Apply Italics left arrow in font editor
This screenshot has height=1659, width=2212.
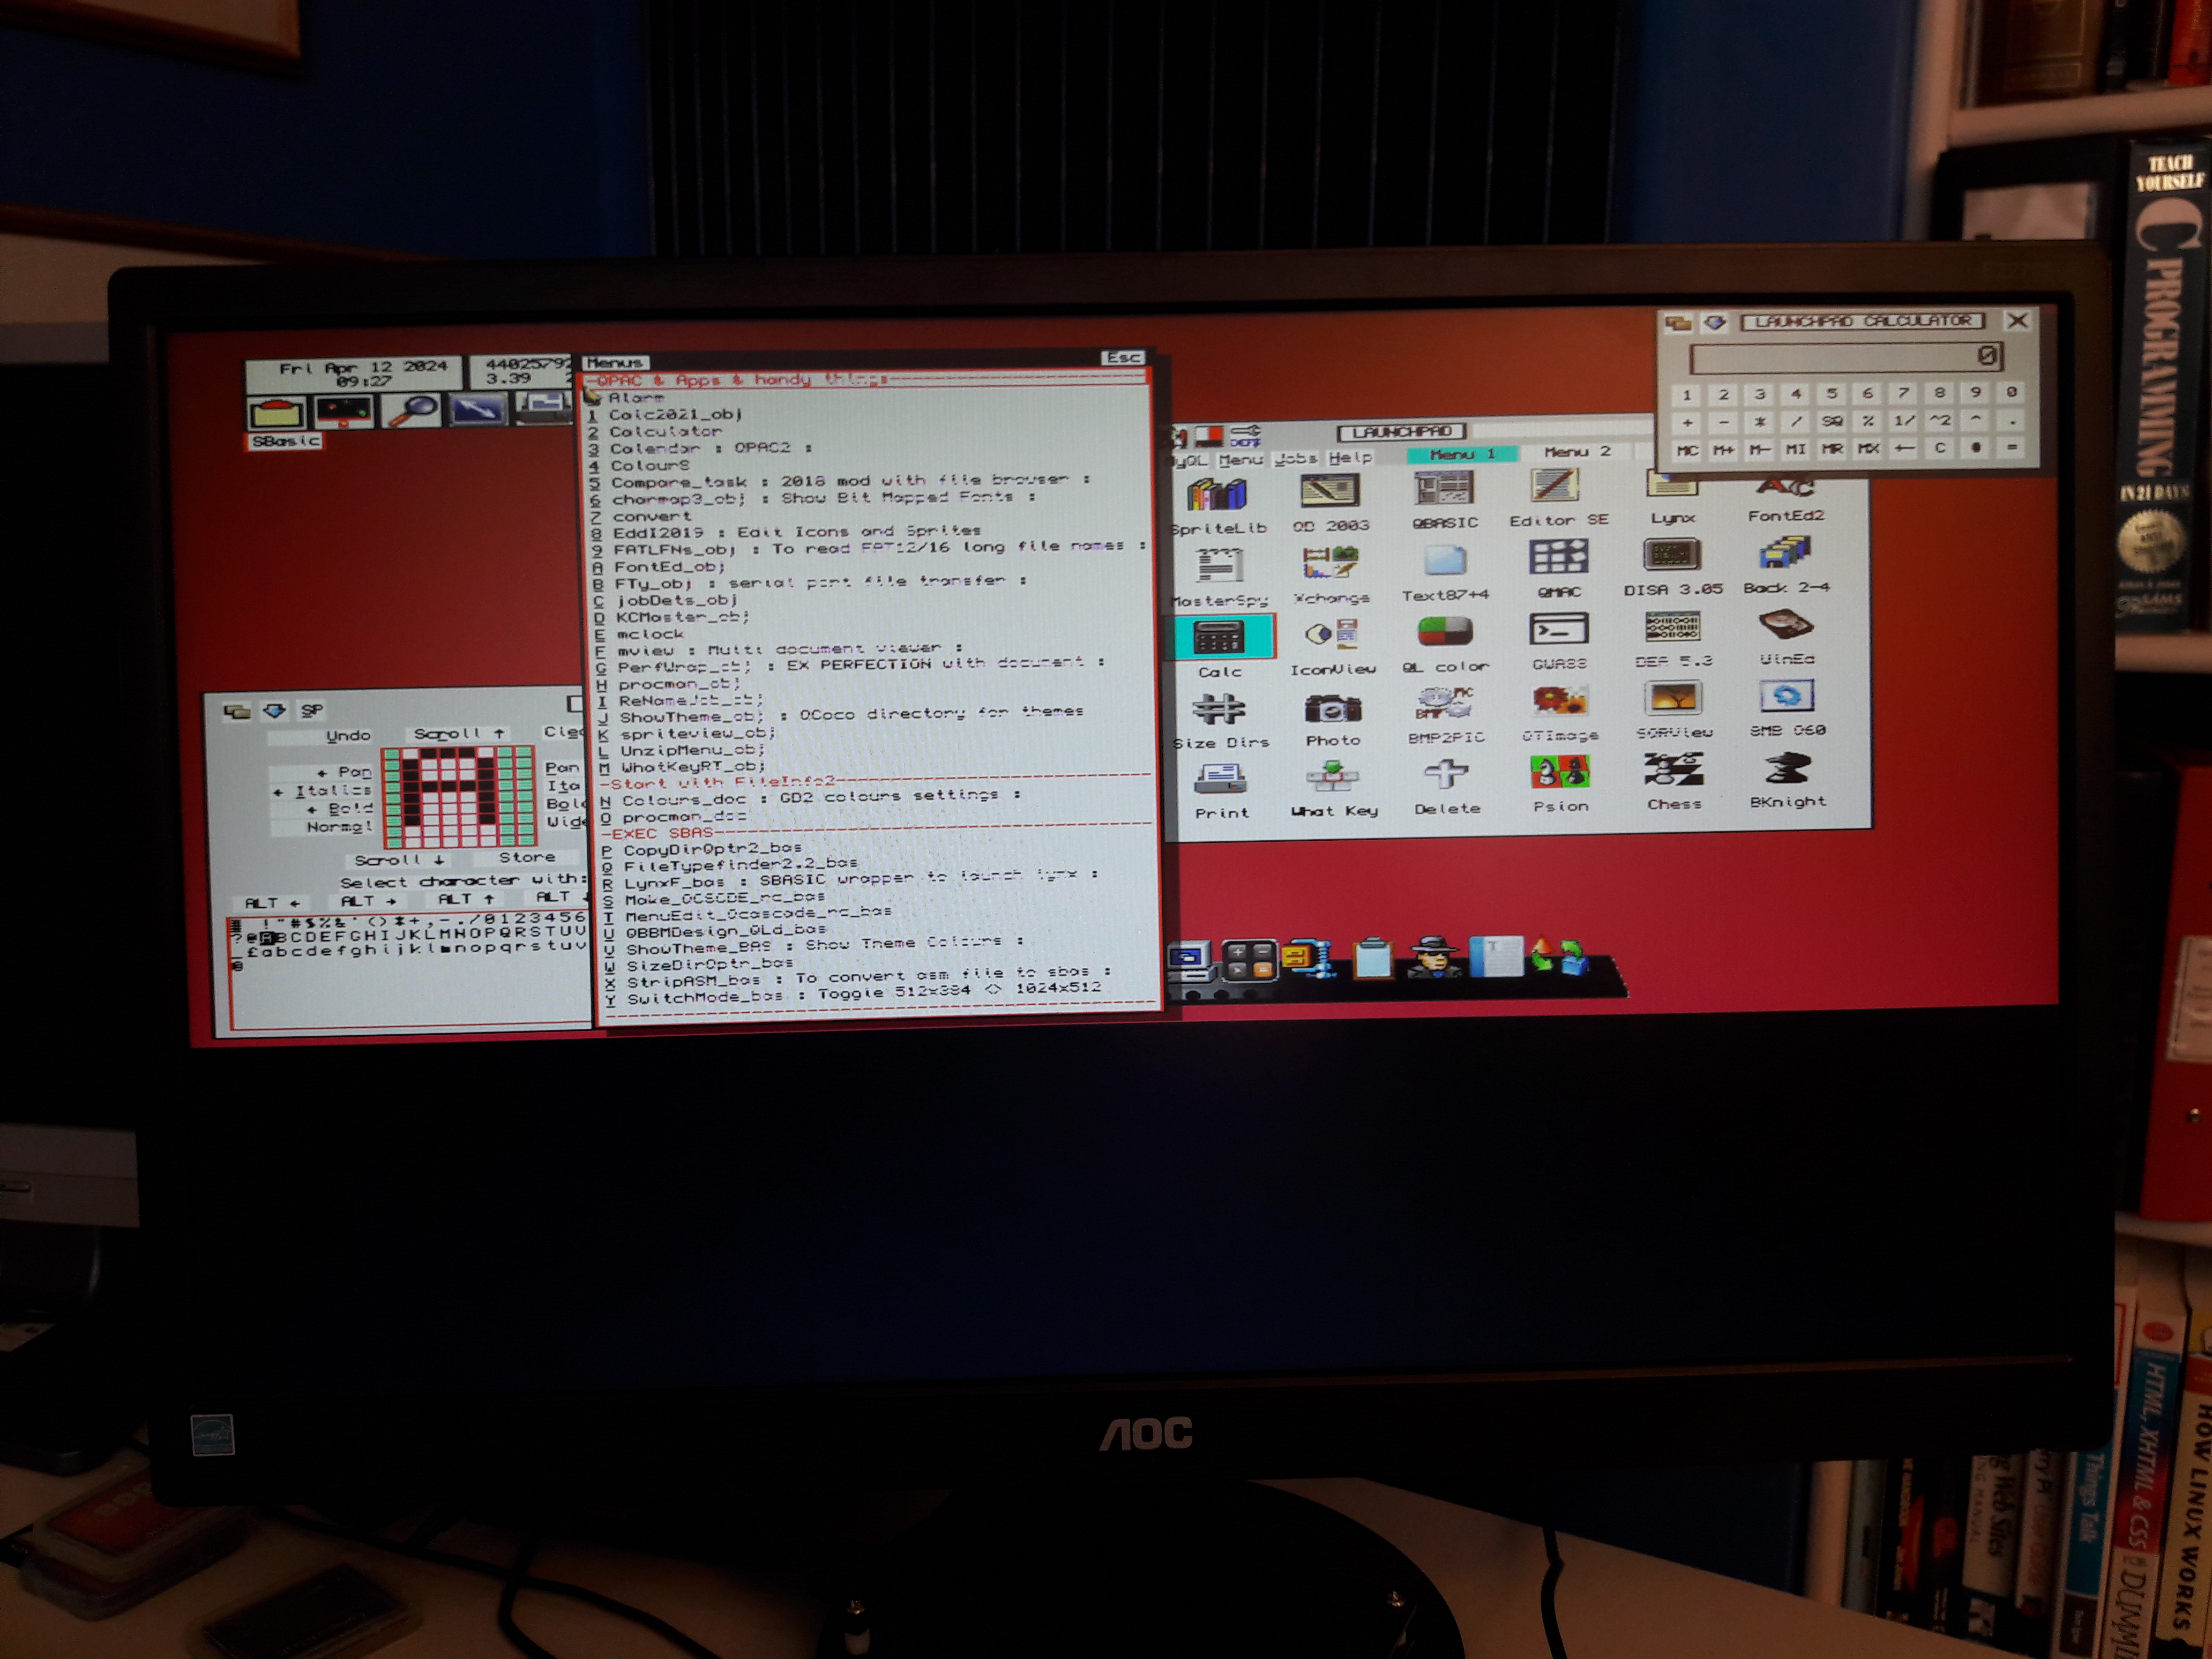322,791
